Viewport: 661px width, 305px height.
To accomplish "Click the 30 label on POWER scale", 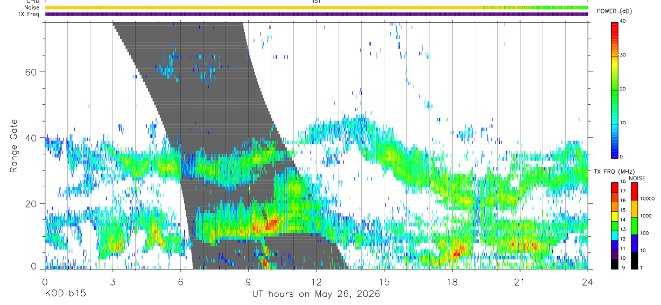I will (x=624, y=55).
